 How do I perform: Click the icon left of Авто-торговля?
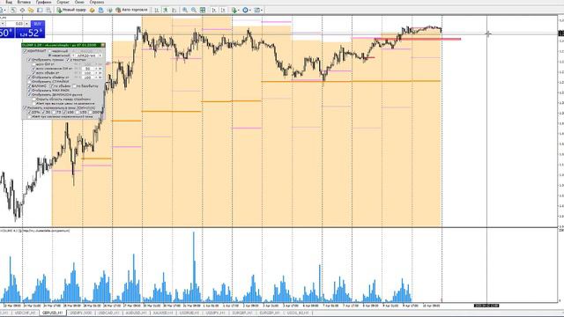[109, 10]
